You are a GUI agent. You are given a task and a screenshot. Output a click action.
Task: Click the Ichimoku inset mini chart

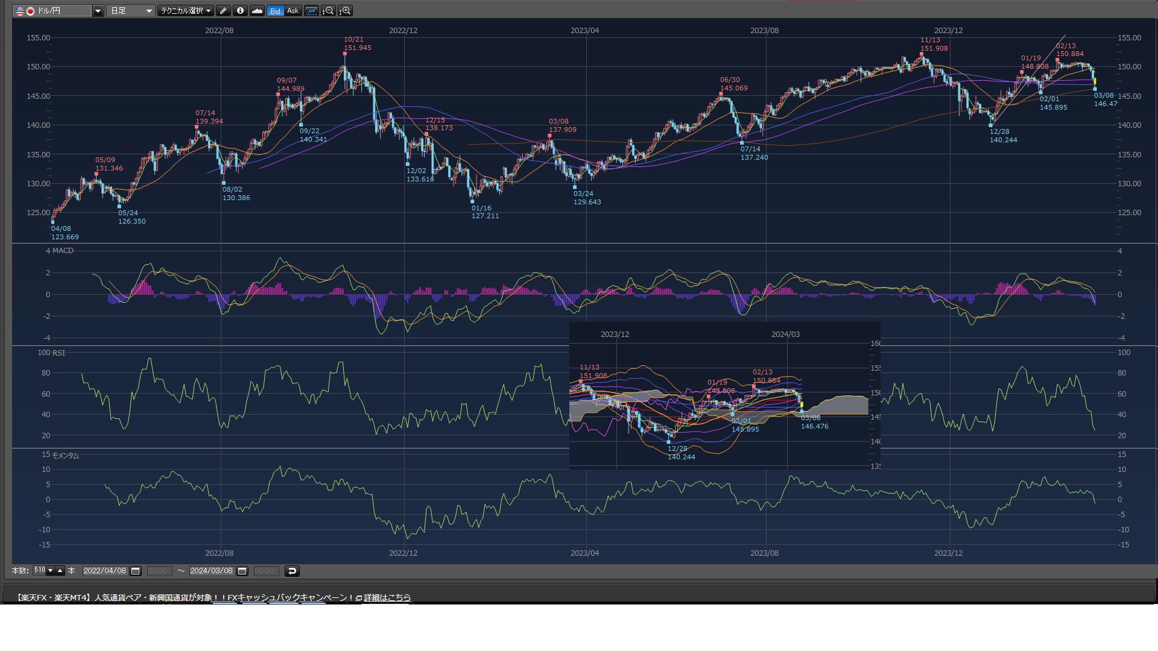[724, 396]
